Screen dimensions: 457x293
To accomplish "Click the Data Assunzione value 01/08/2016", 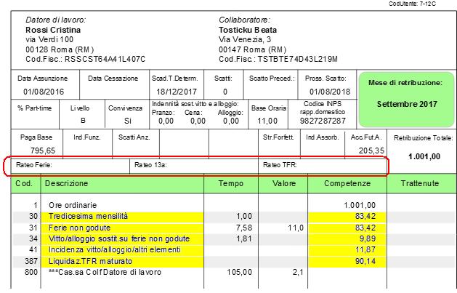I will point(44,92).
